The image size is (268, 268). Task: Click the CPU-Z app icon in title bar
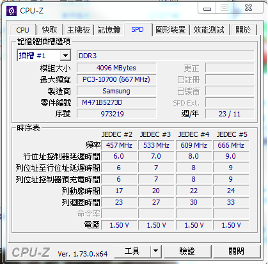tap(12, 11)
